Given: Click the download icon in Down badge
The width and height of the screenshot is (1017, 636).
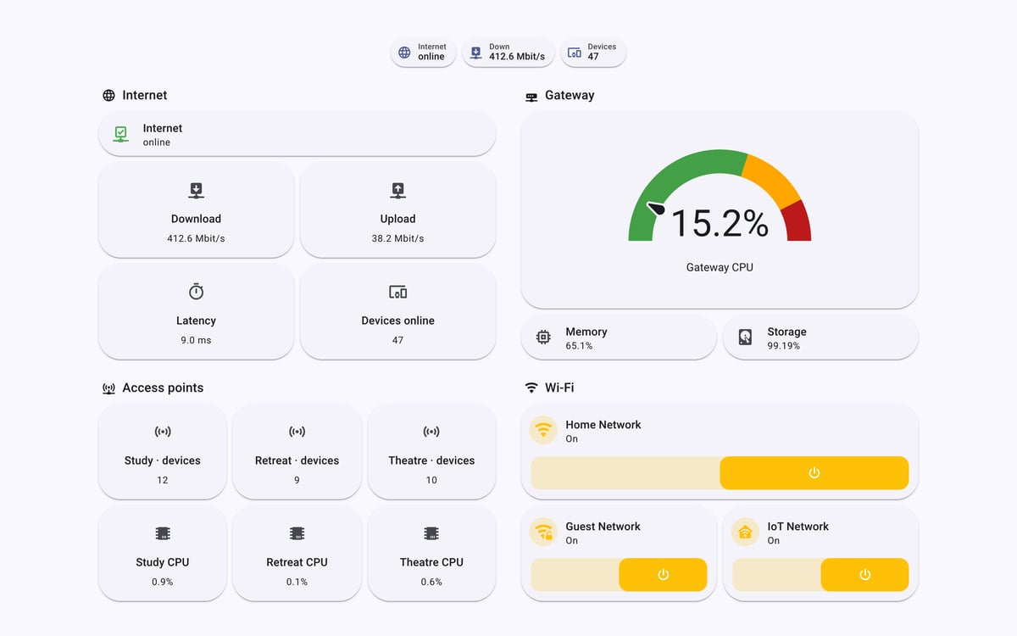Looking at the screenshot, I should [475, 53].
